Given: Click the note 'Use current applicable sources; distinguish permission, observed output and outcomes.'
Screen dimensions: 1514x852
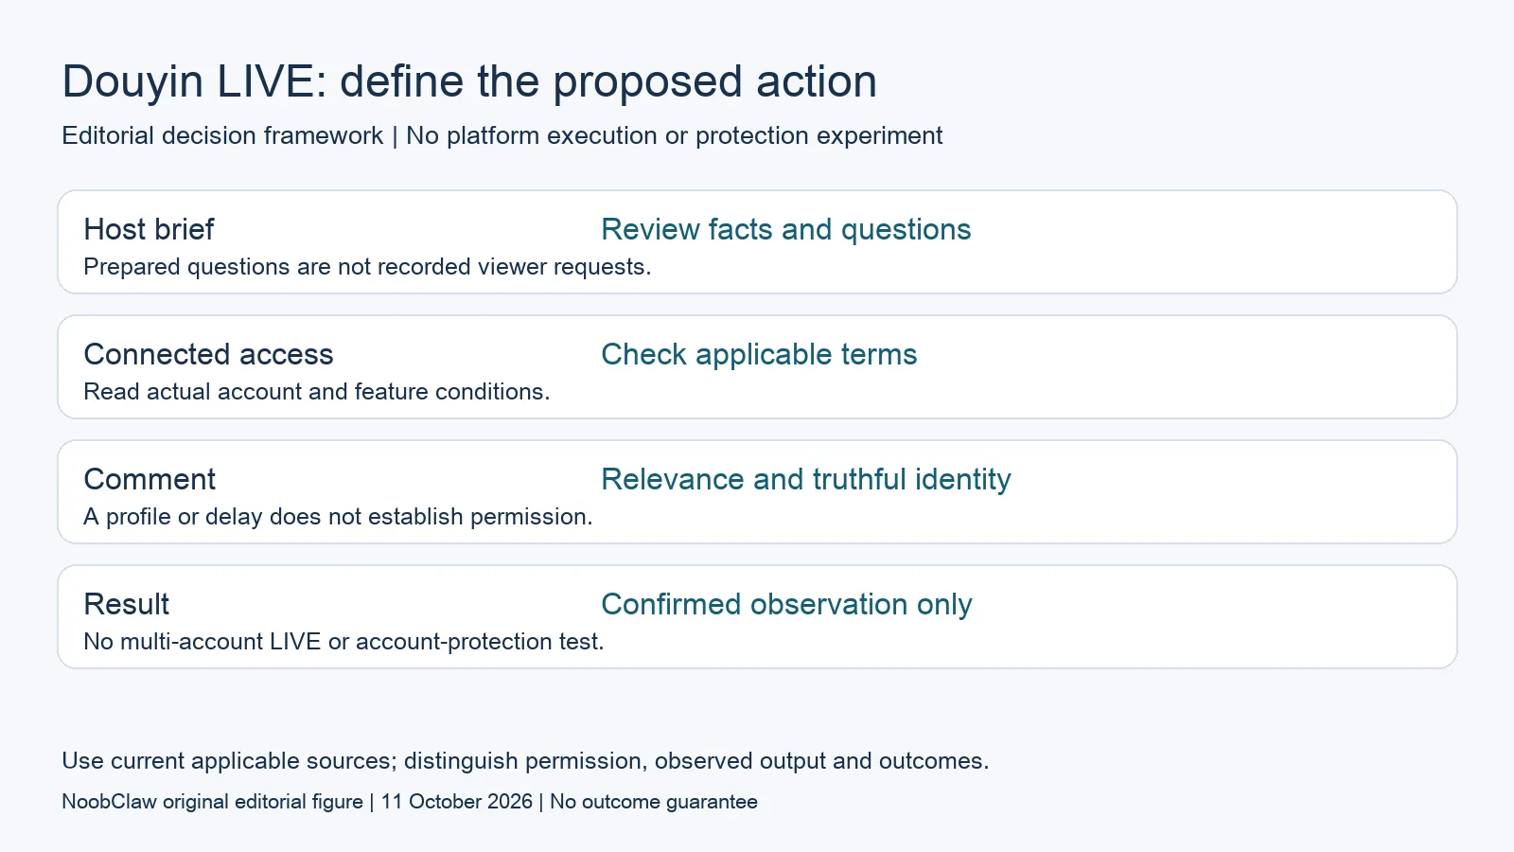Looking at the screenshot, I should click(525, 761).
